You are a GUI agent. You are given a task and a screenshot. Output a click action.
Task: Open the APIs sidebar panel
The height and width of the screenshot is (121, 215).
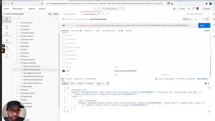point(7,27)
